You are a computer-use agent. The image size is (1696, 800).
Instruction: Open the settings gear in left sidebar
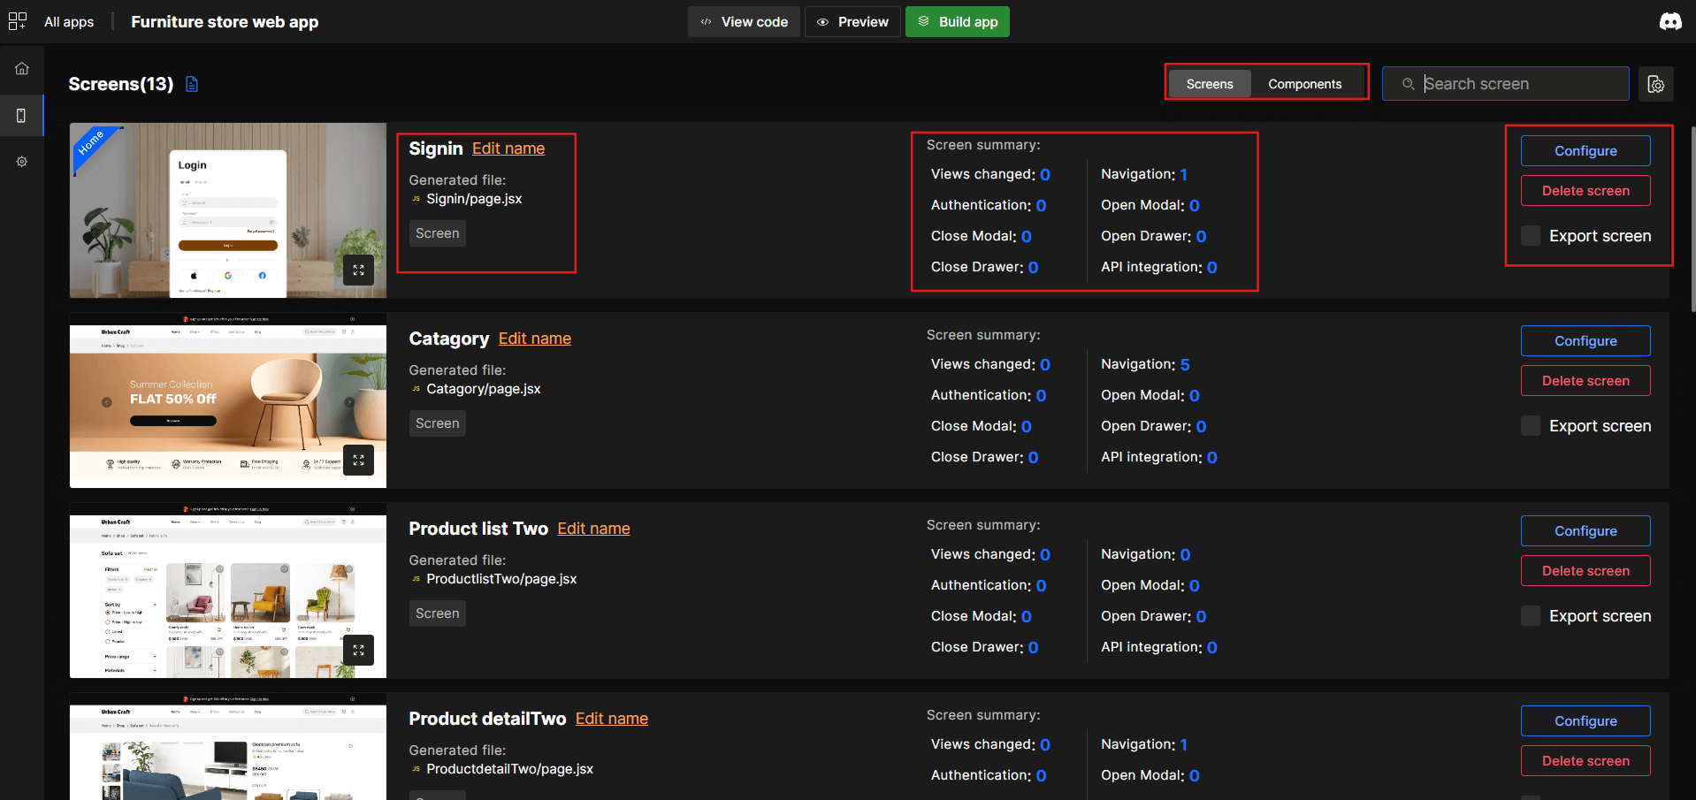point(22,162)
